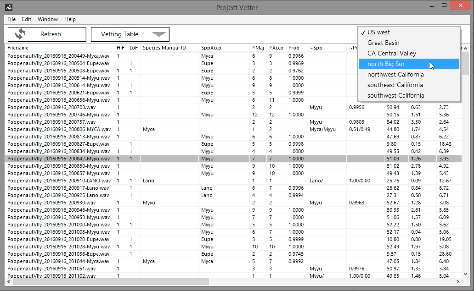Click the horizontal scrollbar left arrow
Screen dimensions: 474x291
[x=9, y=281]
